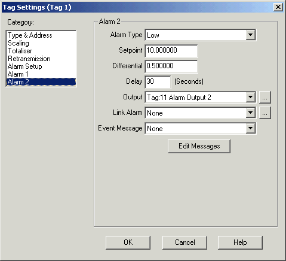Click the Edit Messages button
The width and height of the screenshot is (286, 261).
[x=199, y=146]
